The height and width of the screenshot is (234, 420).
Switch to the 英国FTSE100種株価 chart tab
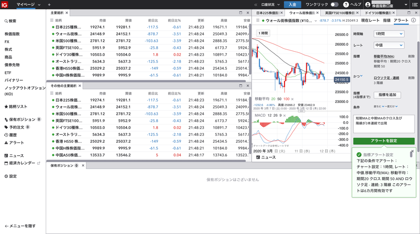pyautogui.click(x=339, y=13)
